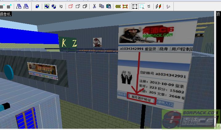Ungroup the selected objects
Image resolution: width=221 pixels, height=130 pixels.
coord(54,6)
